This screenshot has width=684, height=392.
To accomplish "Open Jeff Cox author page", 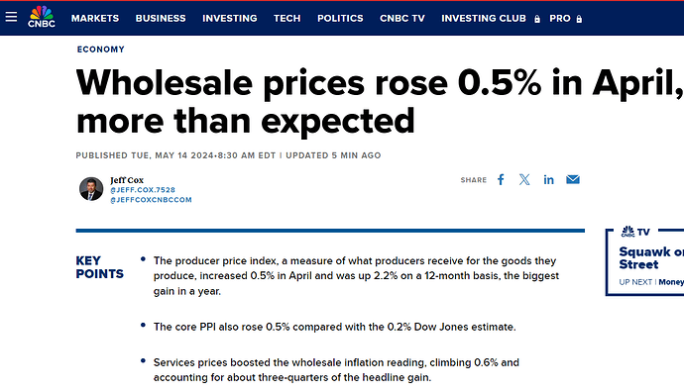I will click(127, 180).
